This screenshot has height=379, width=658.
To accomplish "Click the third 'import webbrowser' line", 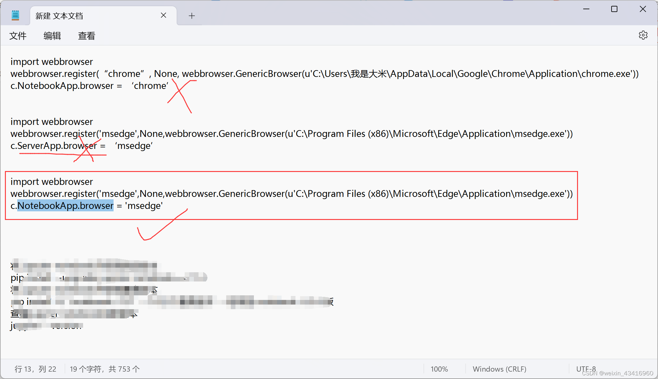I will pyautogui.click(x=52, y=182).
